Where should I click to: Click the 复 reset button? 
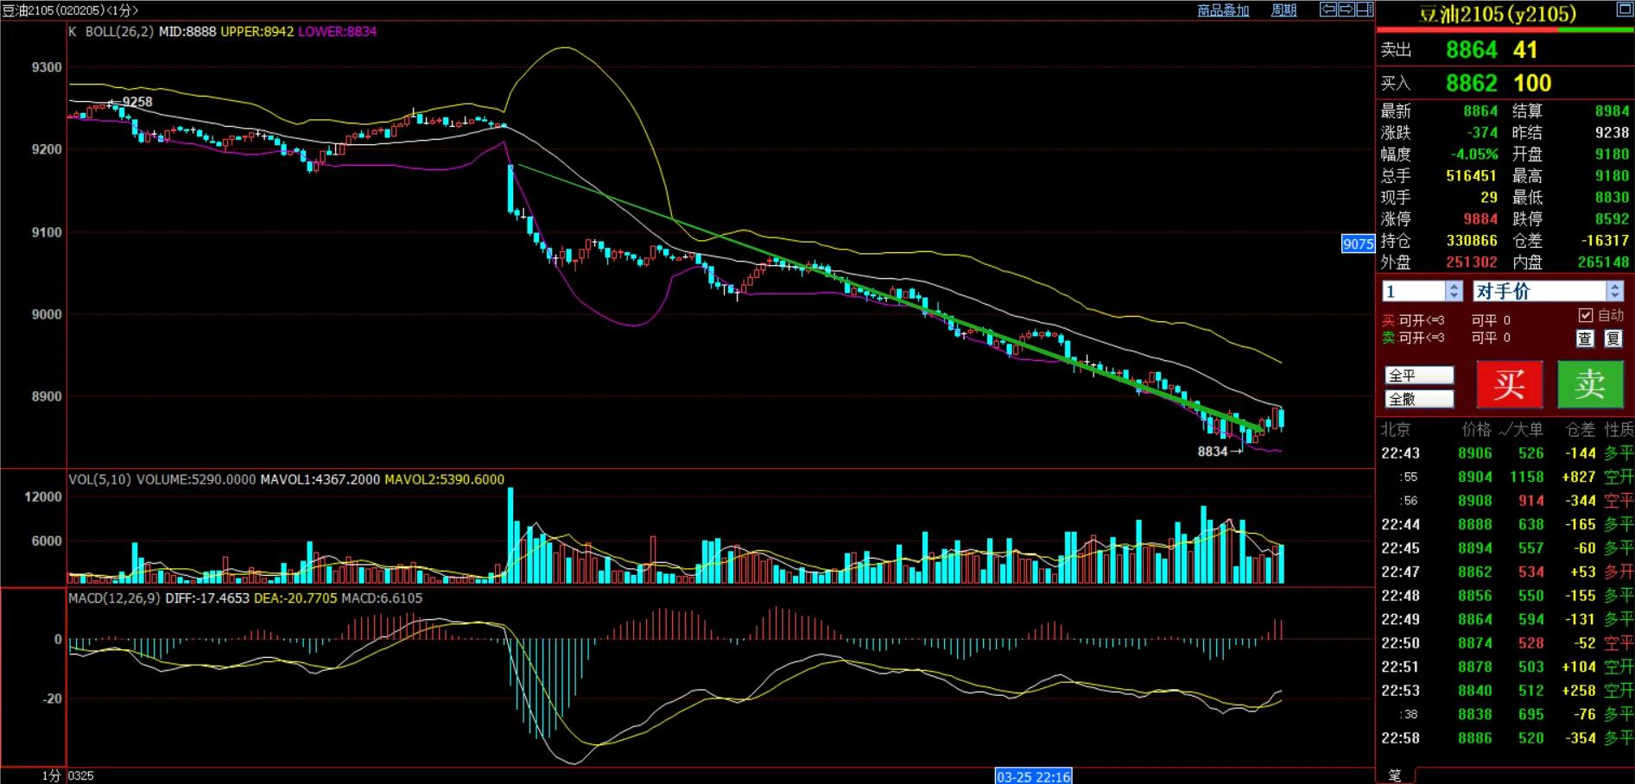pyautogui.click(x=1613, y=338)
